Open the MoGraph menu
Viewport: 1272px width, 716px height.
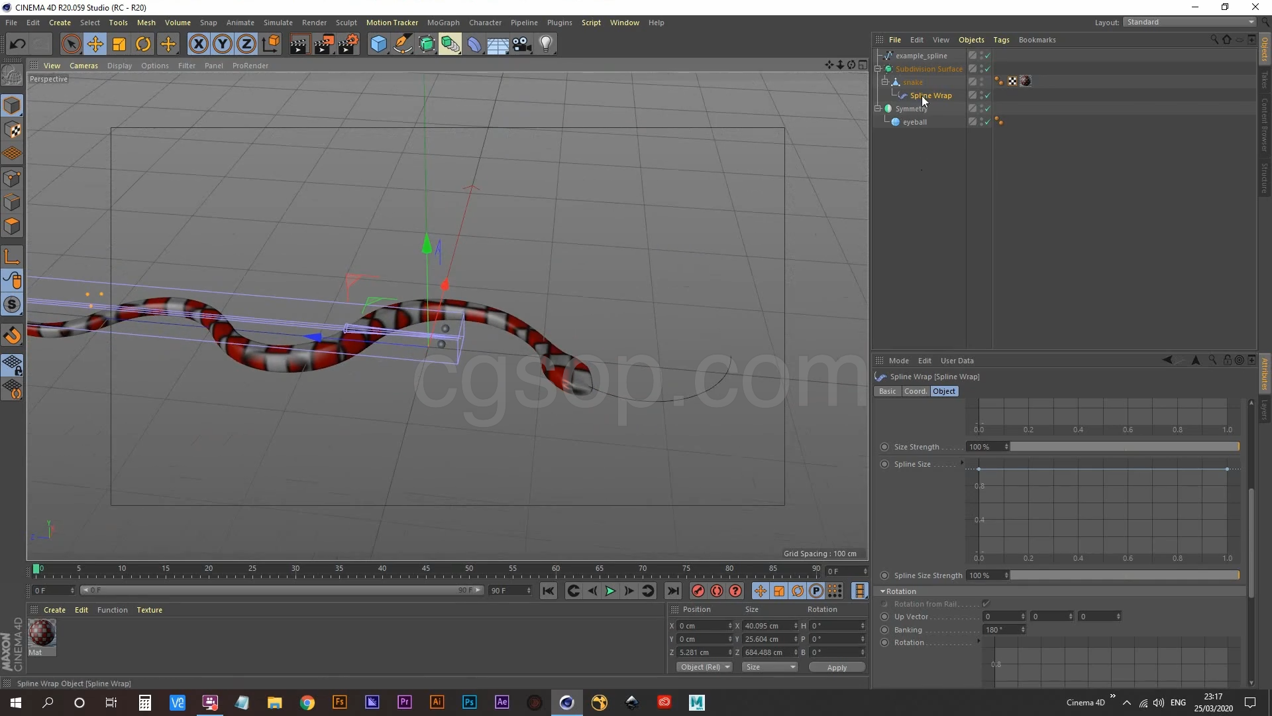click(x=443, y=23)
